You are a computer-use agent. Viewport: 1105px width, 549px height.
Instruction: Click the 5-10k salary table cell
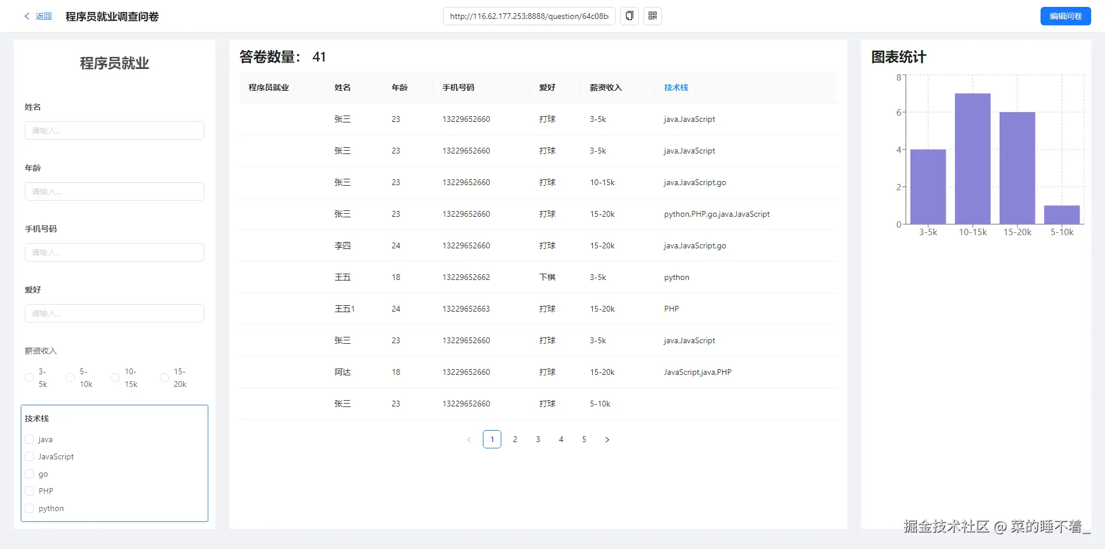(600, 404)
